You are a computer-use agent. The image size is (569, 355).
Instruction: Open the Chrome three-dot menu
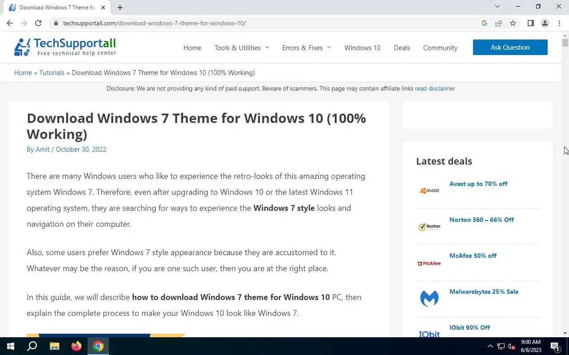click(559, 23)
